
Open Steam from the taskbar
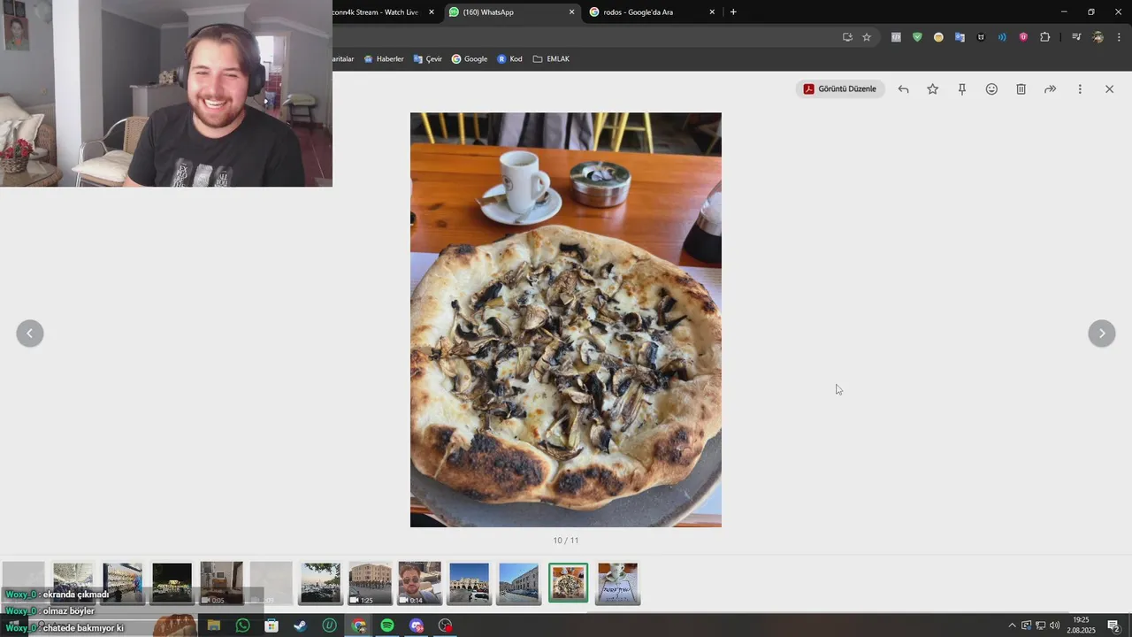pyautogui.click(x=300, y=625)
